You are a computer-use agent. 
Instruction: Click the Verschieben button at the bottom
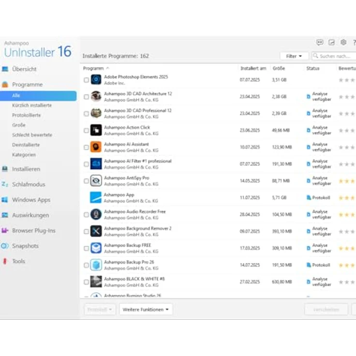326,310
